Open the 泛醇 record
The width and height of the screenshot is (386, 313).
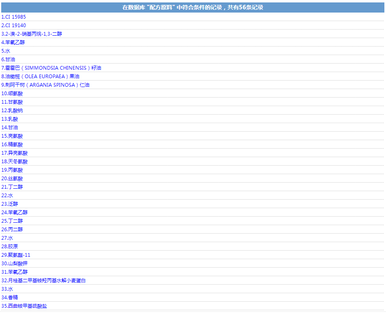click(x=10, y=204)
